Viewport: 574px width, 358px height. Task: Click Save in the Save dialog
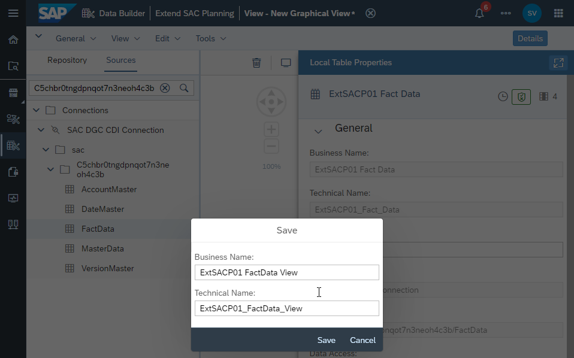326,340
